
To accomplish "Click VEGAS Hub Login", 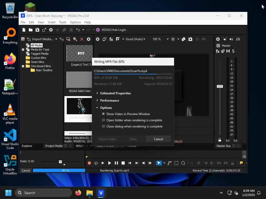I will pos(114,30).
